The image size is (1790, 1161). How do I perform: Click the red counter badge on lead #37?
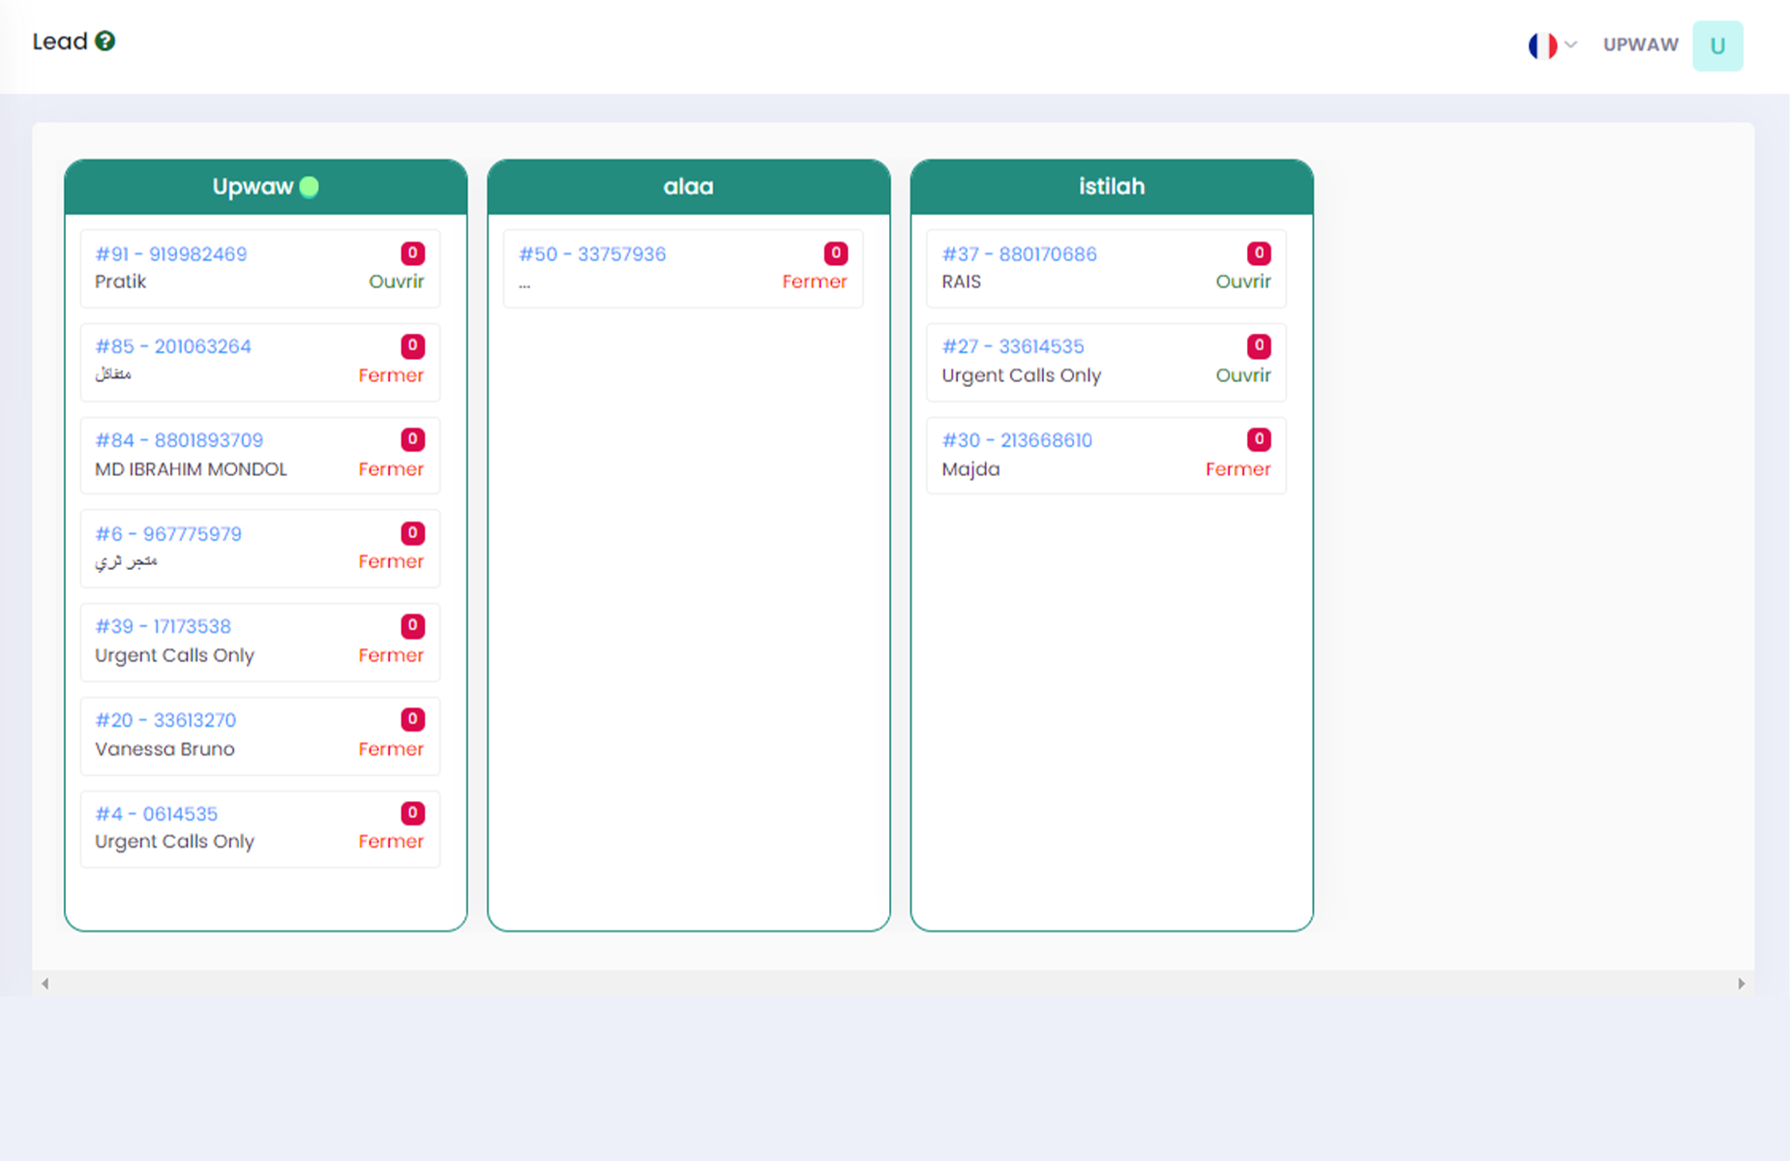(x=1258, y=253)
